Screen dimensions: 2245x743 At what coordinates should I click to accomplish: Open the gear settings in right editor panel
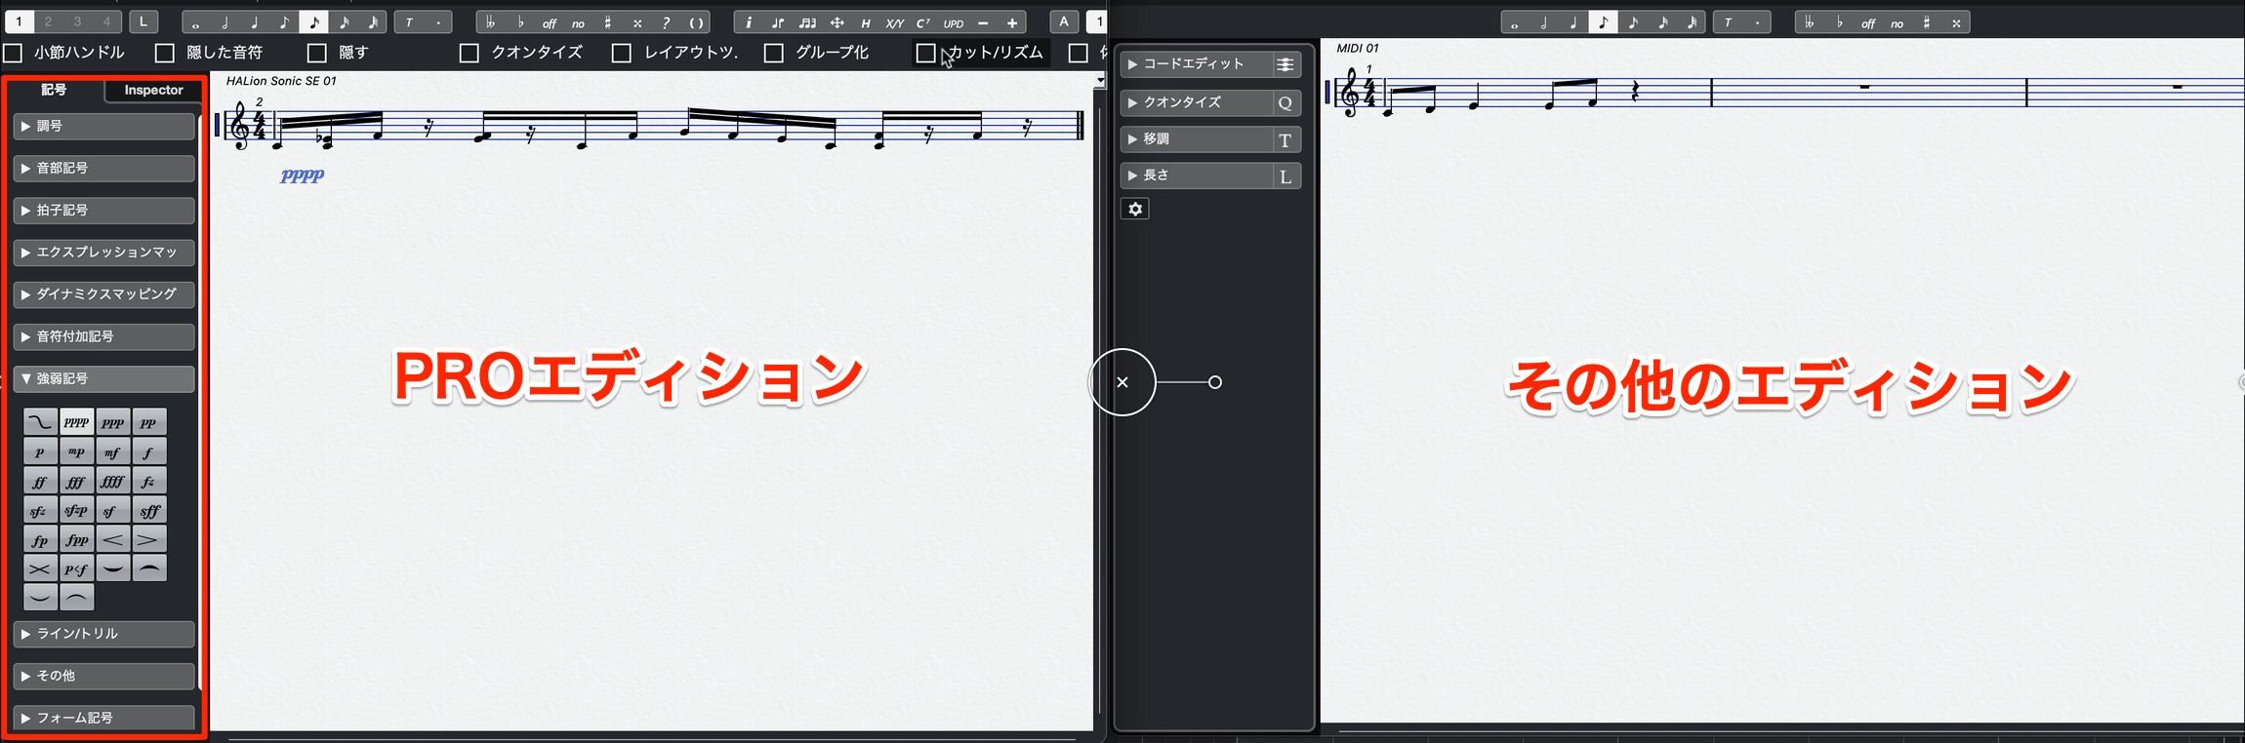click(1135, 209)
